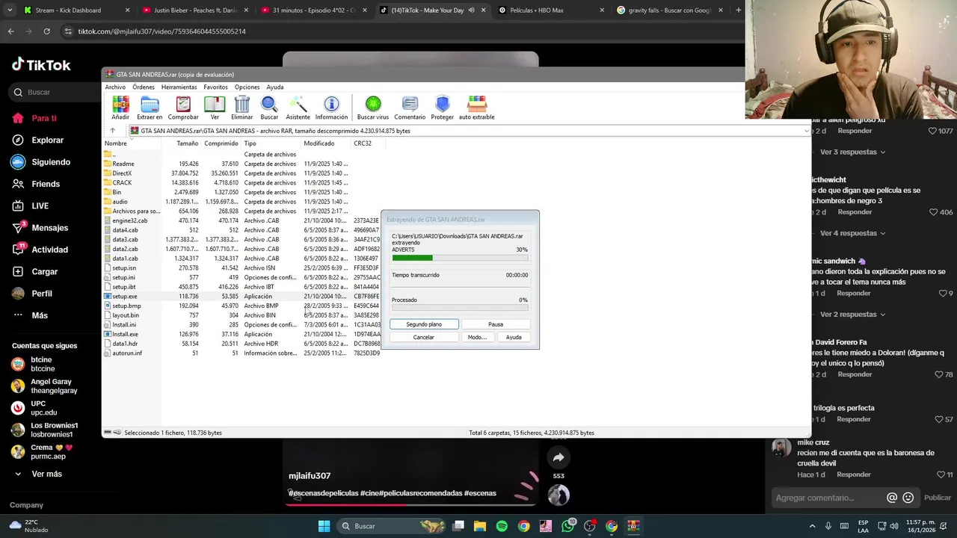Open TikTok Friends in sidebar
The height and width of the screenshot is (538, 957).
tap(36, 184)
